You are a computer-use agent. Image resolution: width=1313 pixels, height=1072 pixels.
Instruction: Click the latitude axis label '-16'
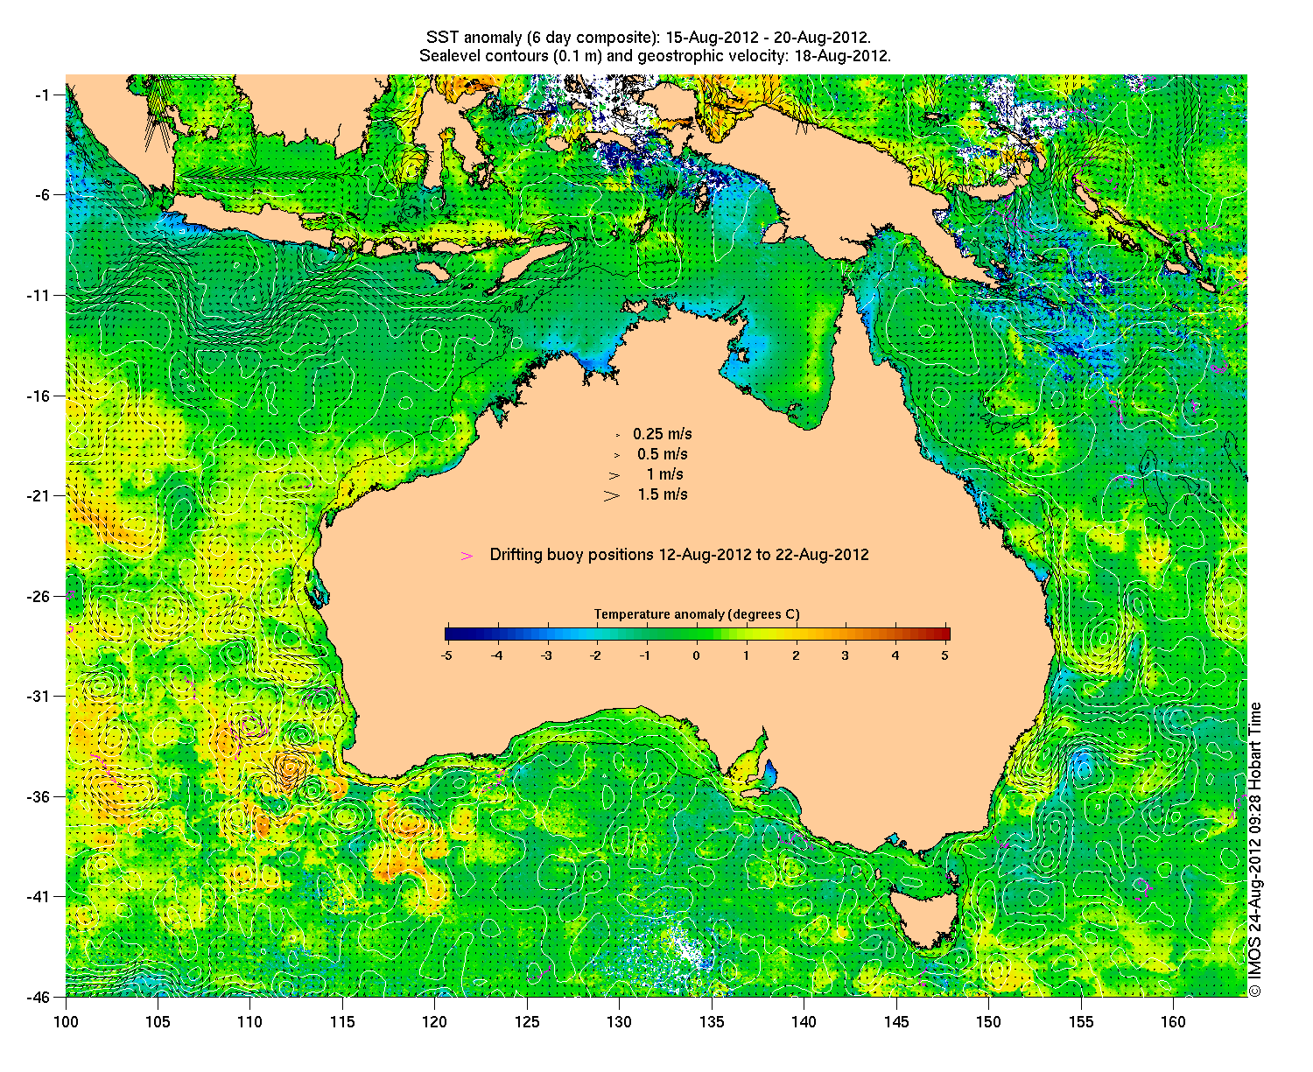(x=39, y=396)
